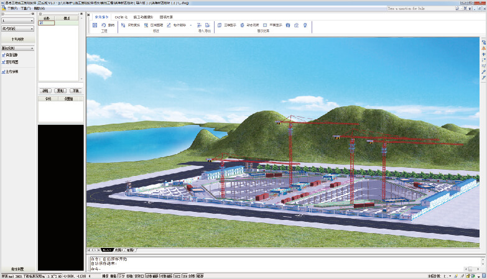Screen dimensions: 487x279
Task: Click the save icon in 工程 group
Action: coord(95,25)
